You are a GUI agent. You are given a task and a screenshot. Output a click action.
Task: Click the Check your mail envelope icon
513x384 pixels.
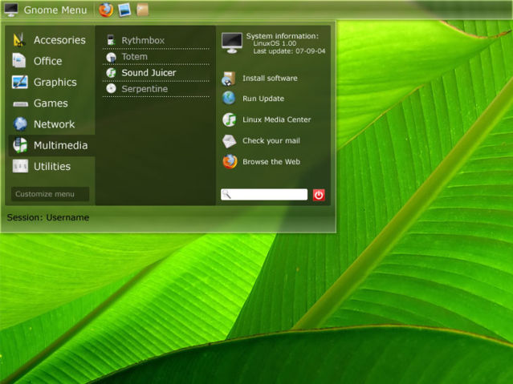[229, 140]
